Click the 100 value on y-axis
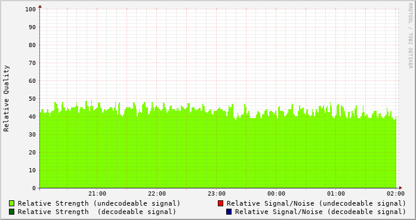Viewport: 416px width, 220px height. coord(30,10)
